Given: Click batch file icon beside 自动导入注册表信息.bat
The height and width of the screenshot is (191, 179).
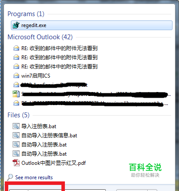Looking at the screenshot, I should (x=16, y=135).
